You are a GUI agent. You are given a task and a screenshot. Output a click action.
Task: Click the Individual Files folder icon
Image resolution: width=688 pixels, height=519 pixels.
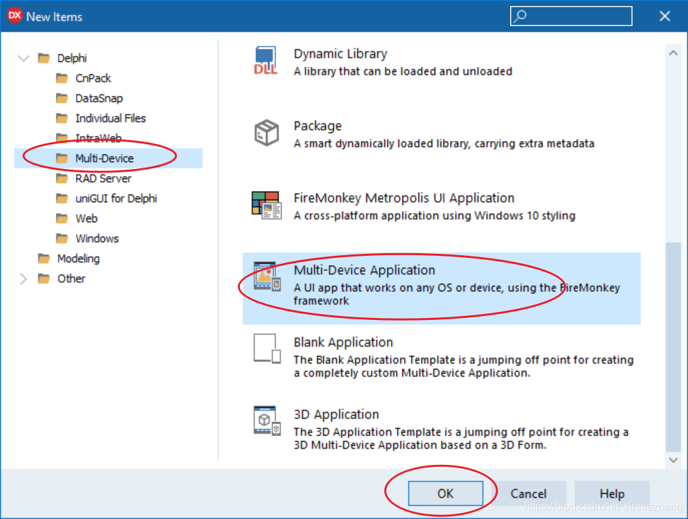pyautogui.click(x=62, y=118)
